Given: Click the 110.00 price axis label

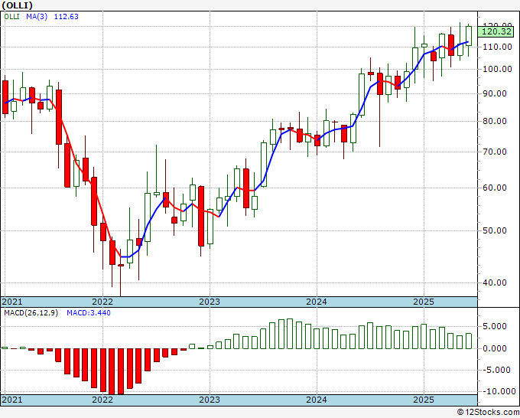Looking at the screenshot, I should tap(497, 47).
